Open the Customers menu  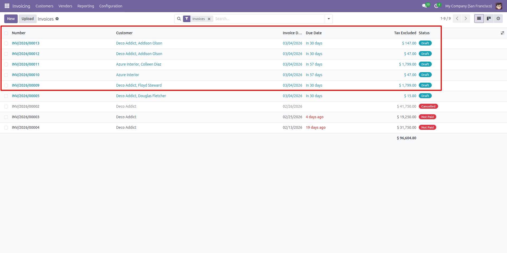coord(44,6)
